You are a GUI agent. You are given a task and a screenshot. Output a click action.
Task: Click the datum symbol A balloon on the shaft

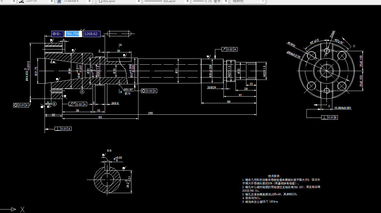click(82, 92)
